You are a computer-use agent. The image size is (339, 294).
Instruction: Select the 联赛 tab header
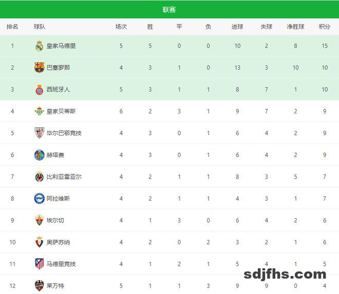[169, 10]
